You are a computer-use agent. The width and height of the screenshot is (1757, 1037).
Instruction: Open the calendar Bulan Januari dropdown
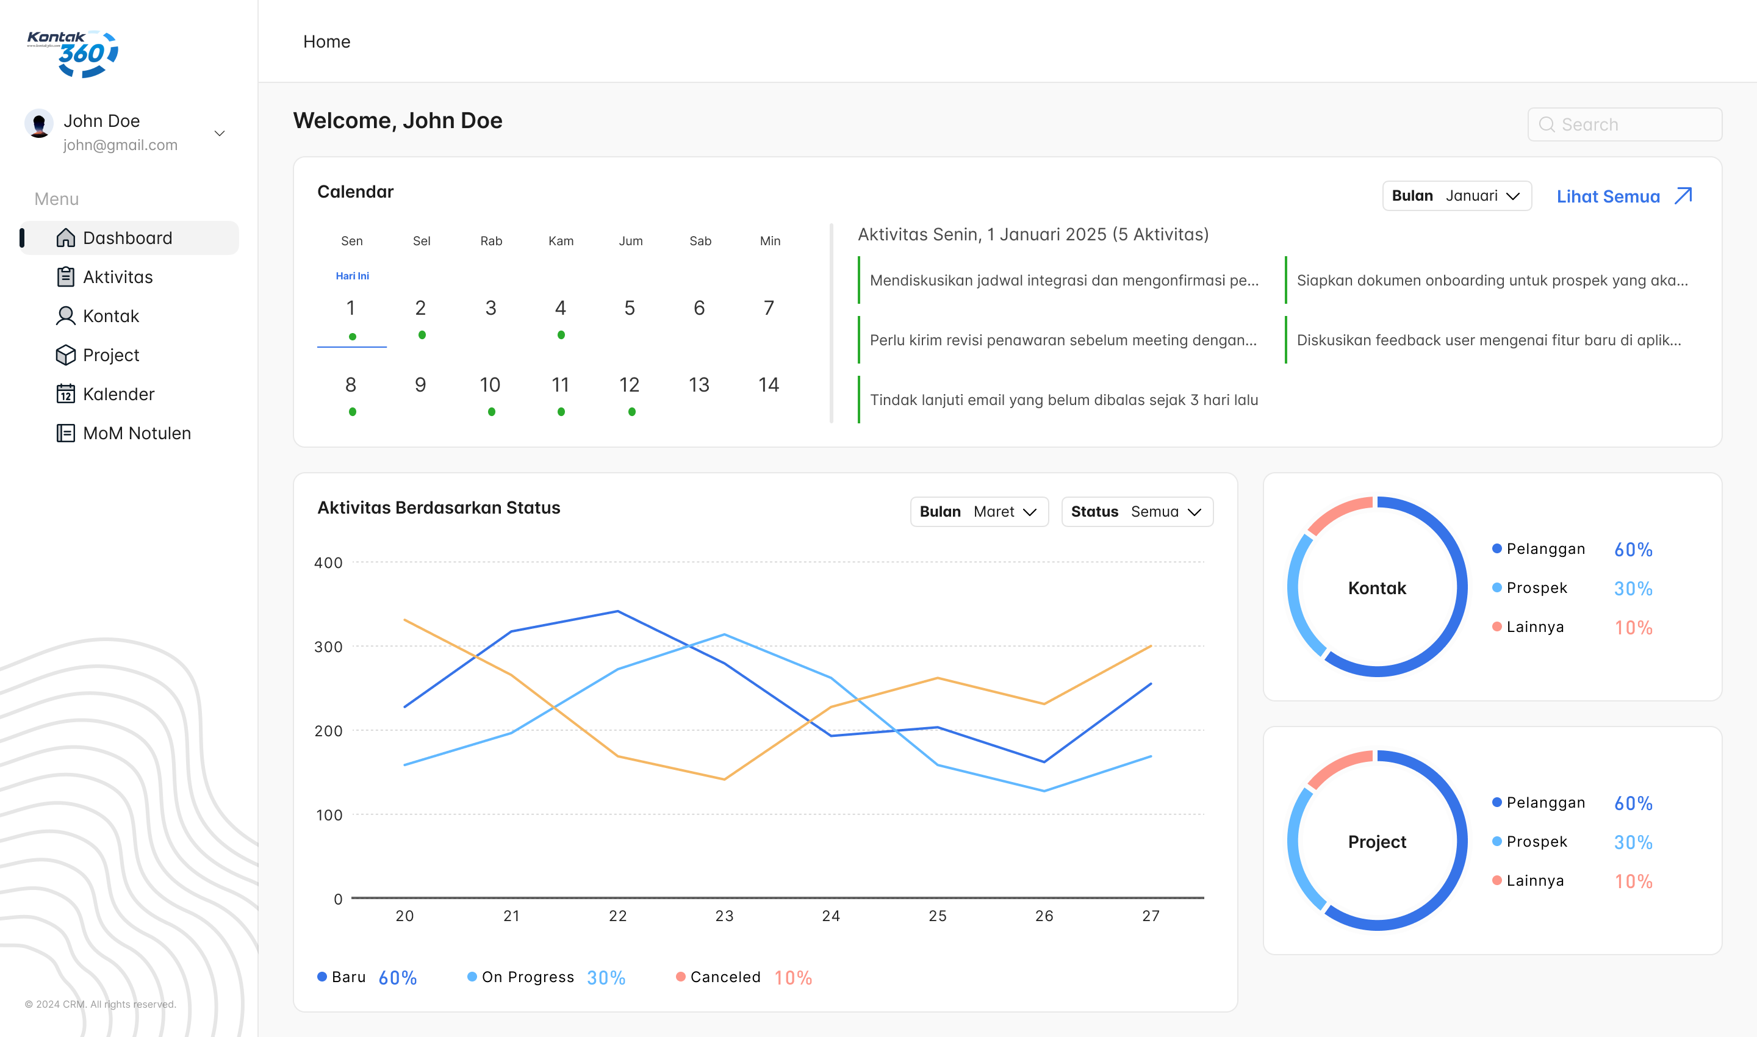[1456, 196]
